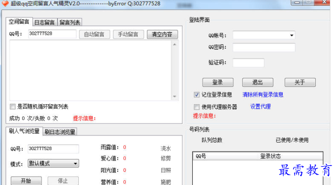
Task: Click the 爱心值 value 0
Action: [124, 159]
